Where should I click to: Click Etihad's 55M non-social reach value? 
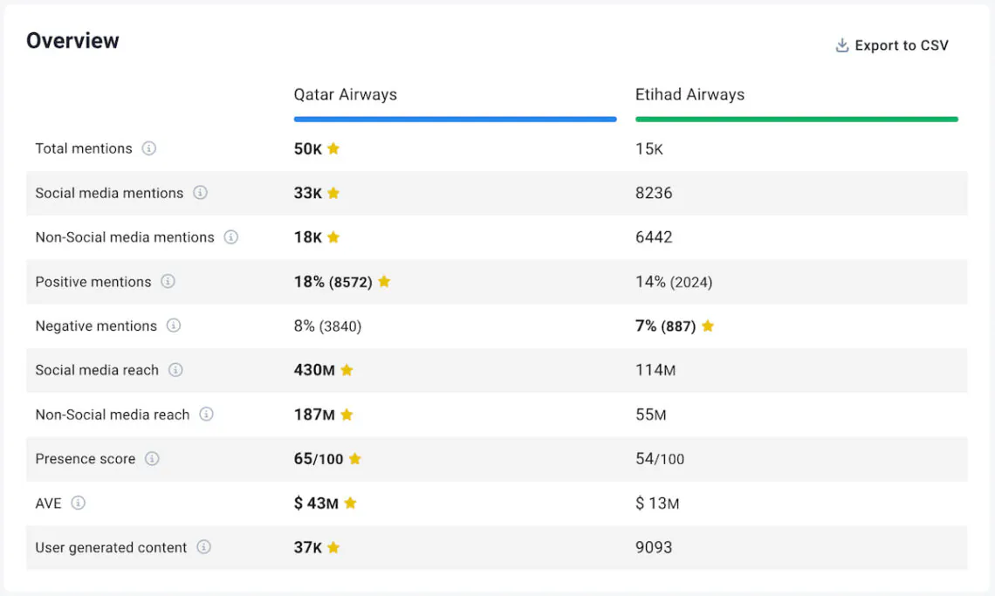[x=651, y=414]
